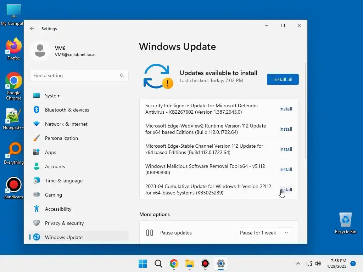Click Install all updates button
This screenshot has height=272, width=363.
(x=283, y=79)
